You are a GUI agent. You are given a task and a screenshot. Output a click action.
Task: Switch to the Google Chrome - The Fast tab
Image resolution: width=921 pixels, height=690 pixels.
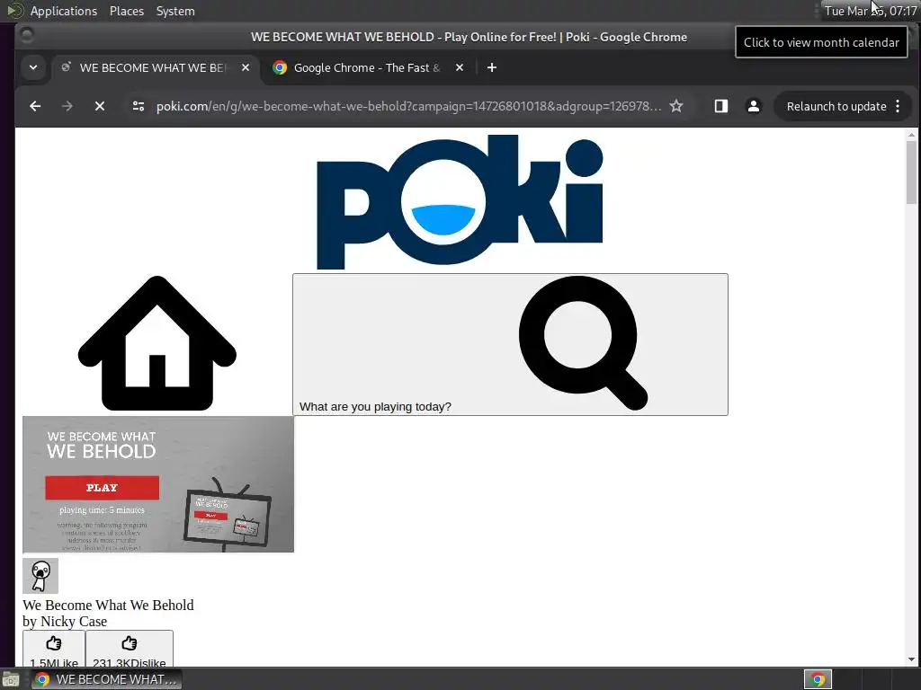tap(367, 68)
